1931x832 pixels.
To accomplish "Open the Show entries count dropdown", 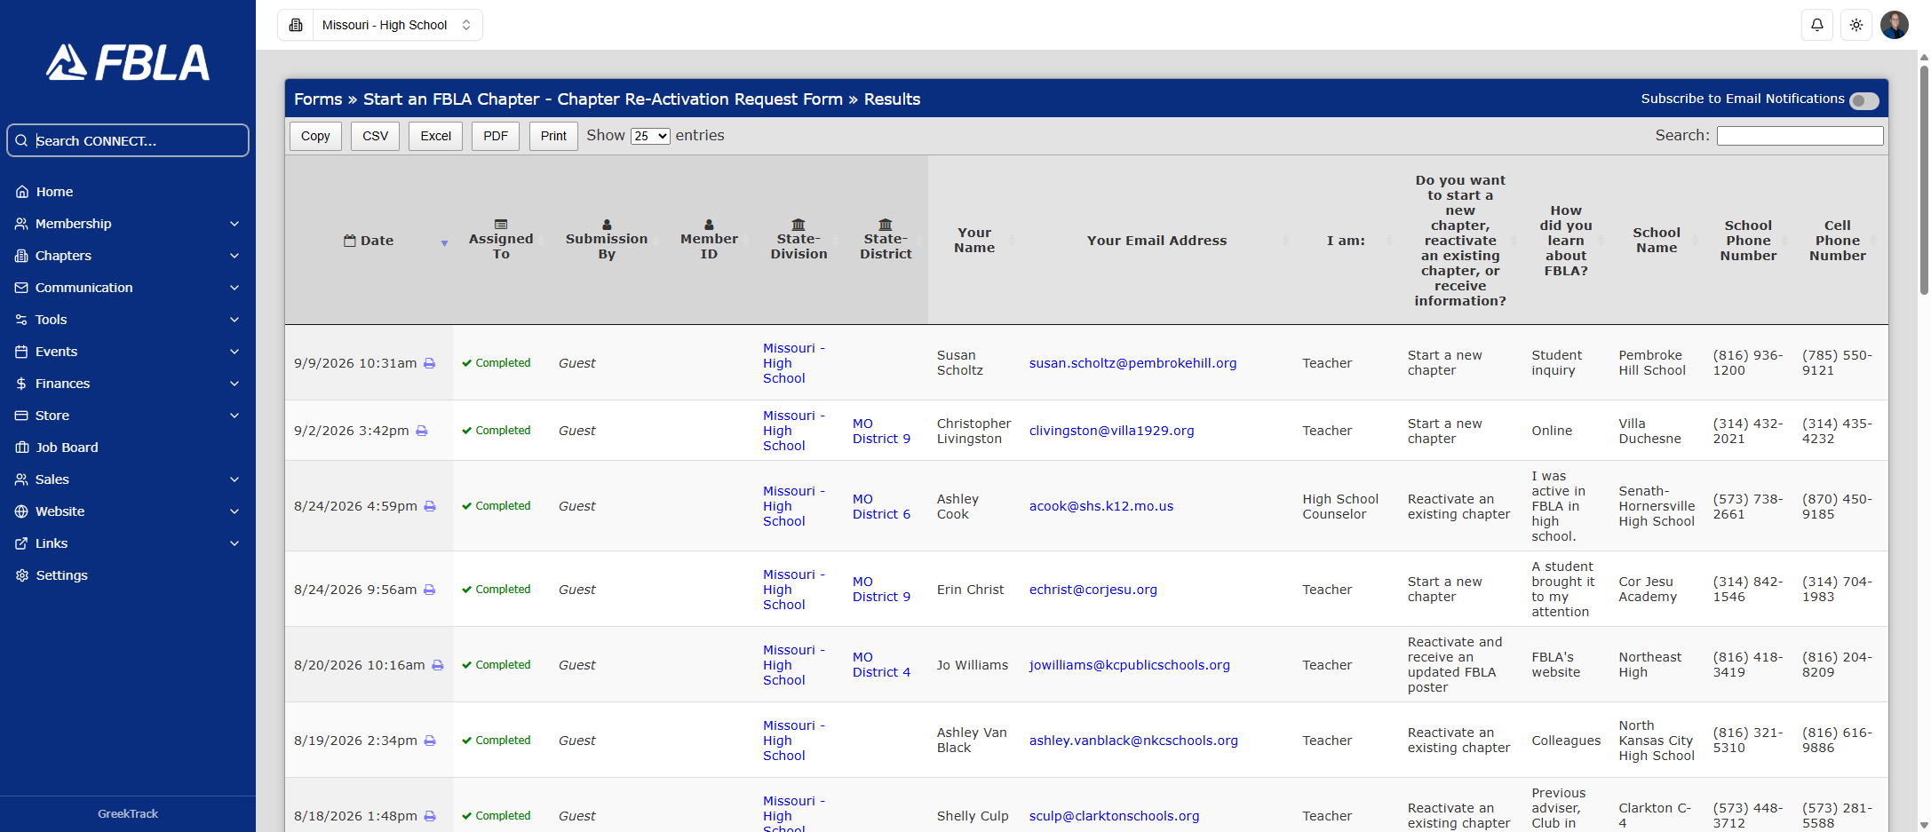I will (x=650, y=136).
